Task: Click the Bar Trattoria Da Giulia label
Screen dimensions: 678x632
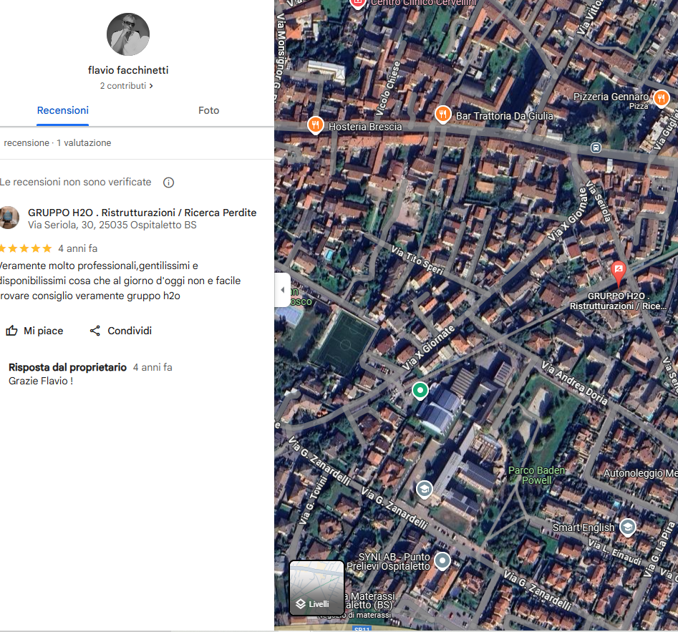Action: pos(505,116)
